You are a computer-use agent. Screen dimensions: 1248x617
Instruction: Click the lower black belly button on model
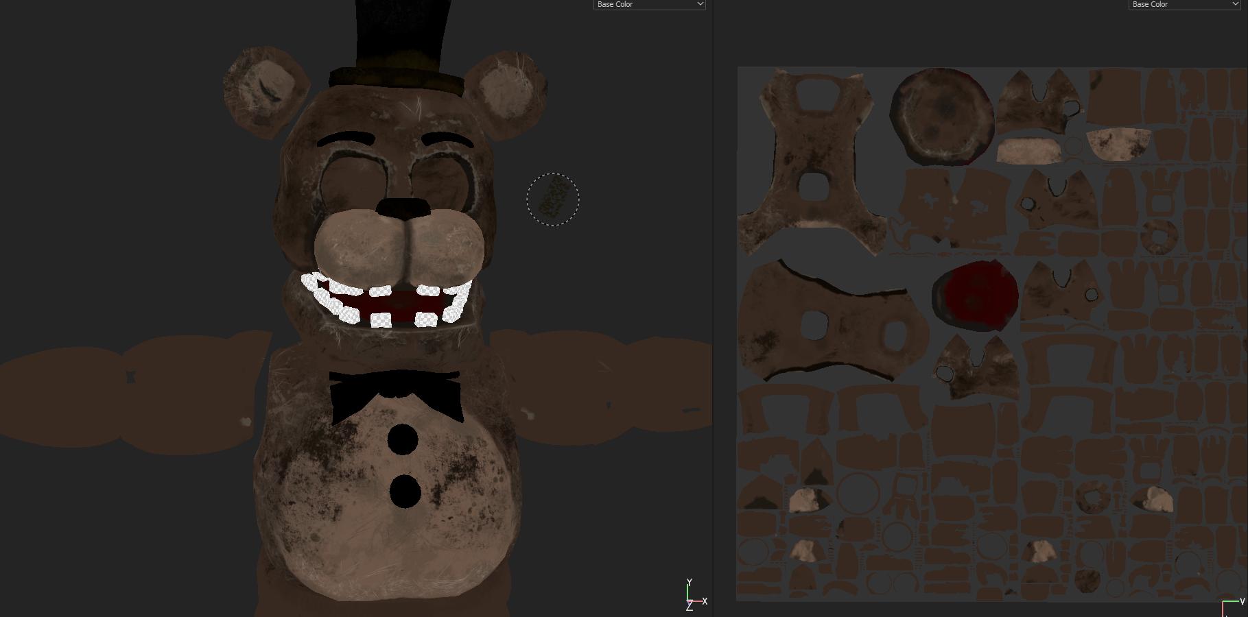405,491
